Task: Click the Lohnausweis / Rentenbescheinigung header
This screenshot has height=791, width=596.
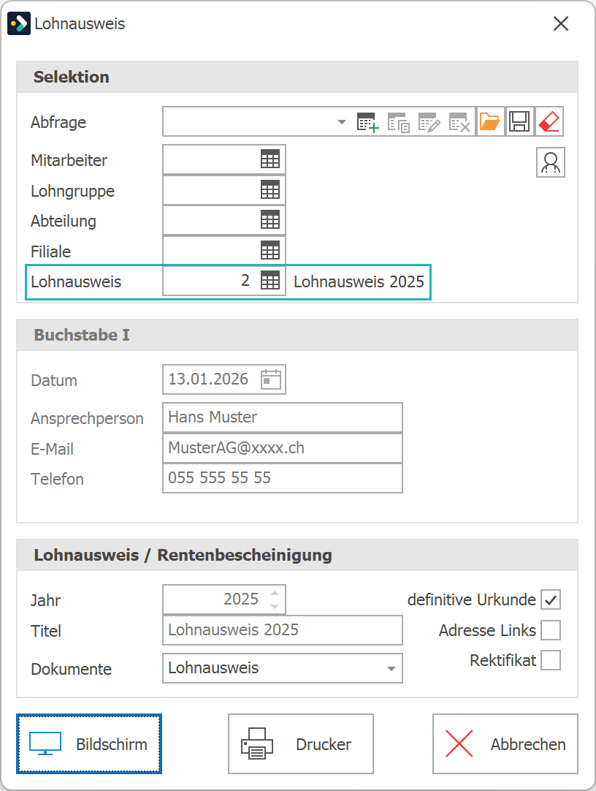Action: click(297, 556)
